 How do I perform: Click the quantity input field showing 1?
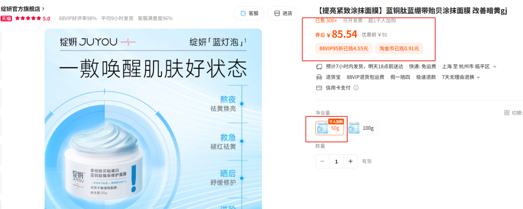point(337,161)
